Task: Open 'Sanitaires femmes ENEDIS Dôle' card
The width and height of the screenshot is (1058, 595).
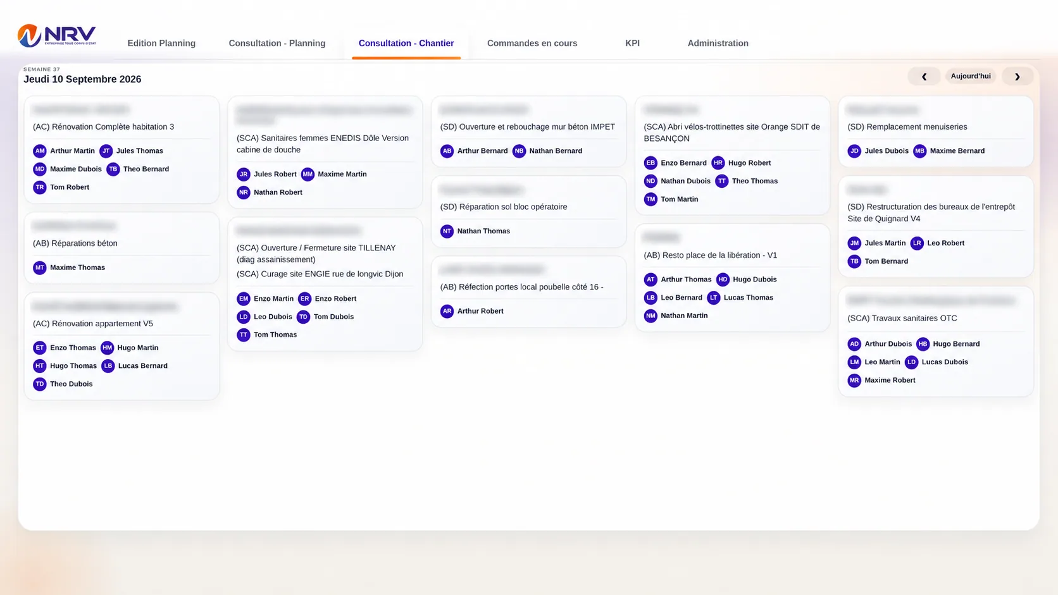Action: pyautogui.click(x=325, y=152)
